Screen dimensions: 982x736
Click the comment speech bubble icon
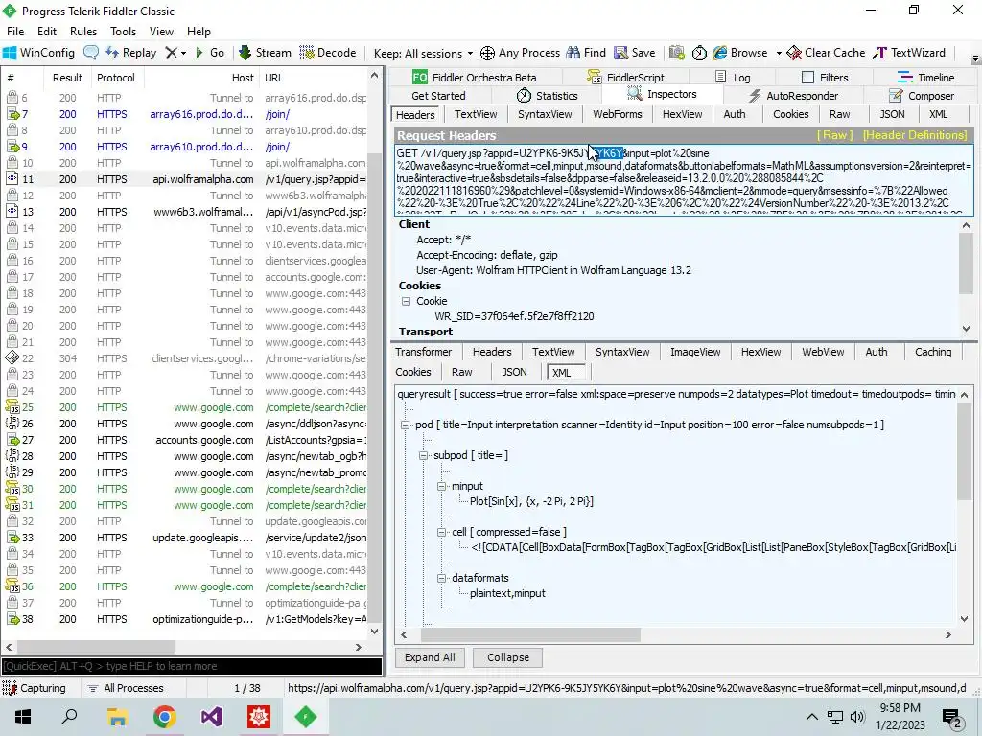91,53
